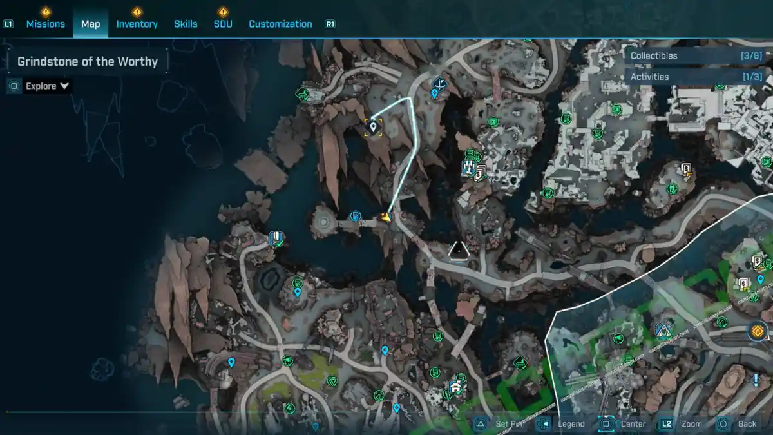
Task: Click the L2 Zoom control
Action: 681,423
